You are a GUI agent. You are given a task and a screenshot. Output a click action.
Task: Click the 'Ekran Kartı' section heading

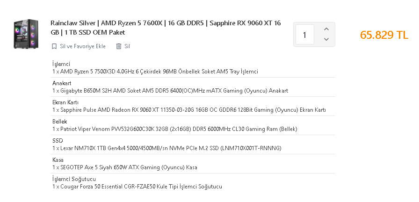pos(65,102)
